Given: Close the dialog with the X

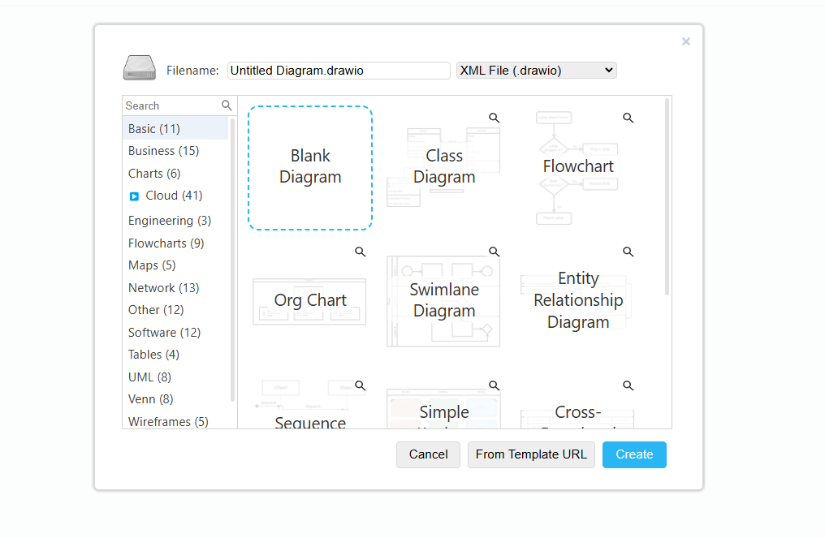Looking at the screenshot, I should (686, 41).
